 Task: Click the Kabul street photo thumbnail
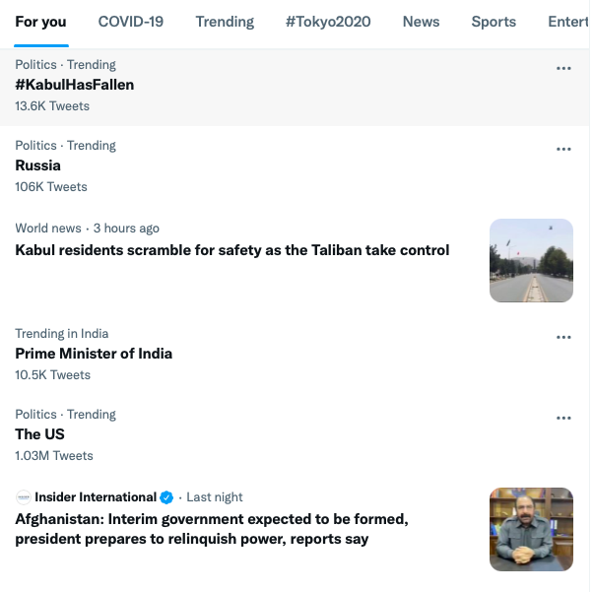531,260
